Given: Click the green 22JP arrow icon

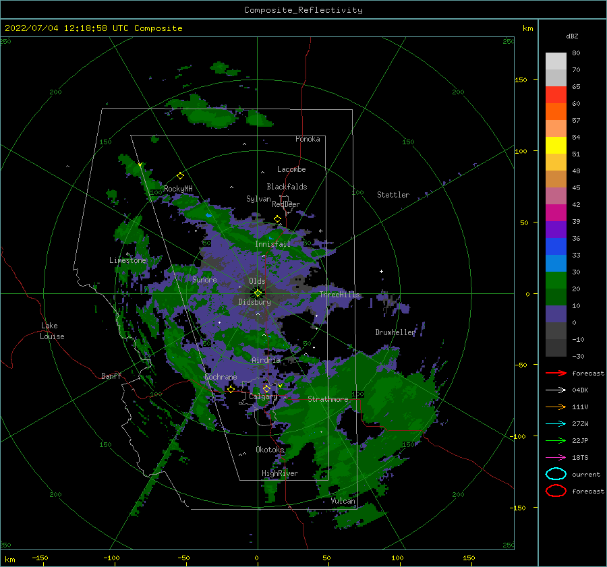Looking at the screenshot, I should pos(556,440).
